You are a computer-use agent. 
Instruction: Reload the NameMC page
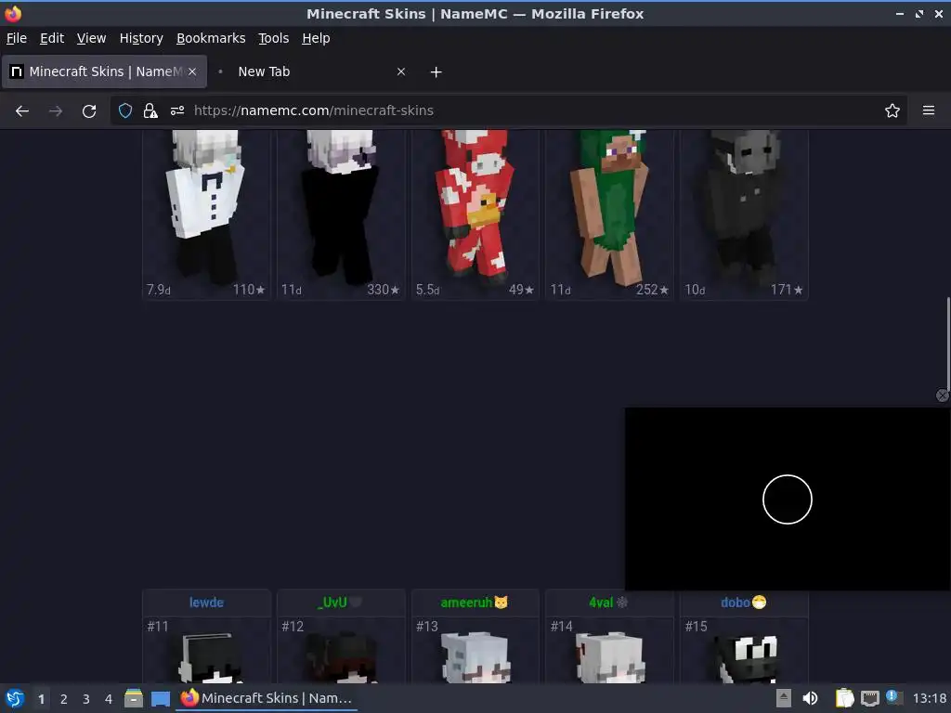(89, 111)
